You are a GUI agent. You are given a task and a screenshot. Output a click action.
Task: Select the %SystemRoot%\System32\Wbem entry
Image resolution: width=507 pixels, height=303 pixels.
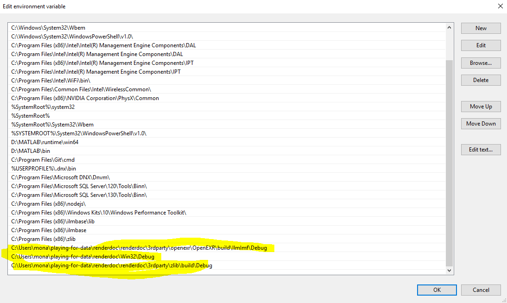pos(227,125)
